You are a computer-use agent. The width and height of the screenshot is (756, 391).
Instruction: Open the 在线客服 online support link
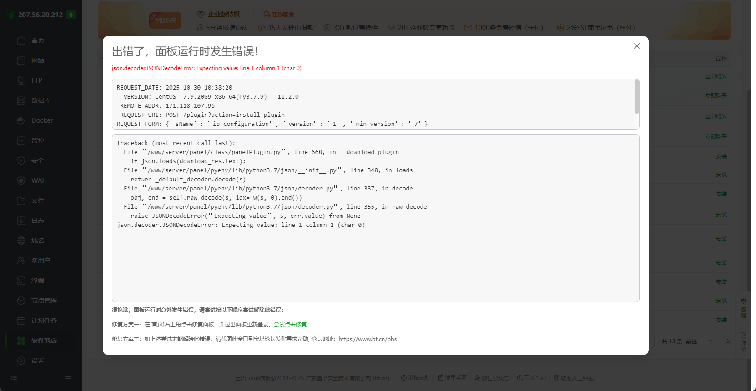(279, 15)
